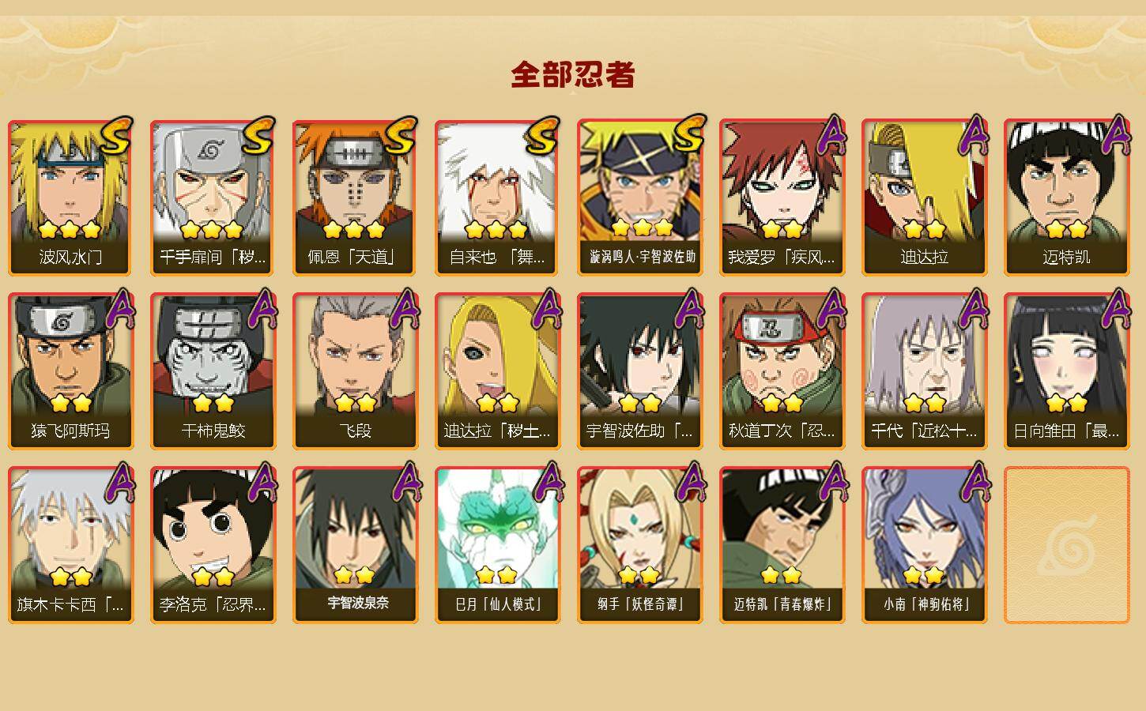The height and width of the screenshot is (711, 1146).
Task: Click the 飞段 ninja card
Action: (x=356, y=371)
